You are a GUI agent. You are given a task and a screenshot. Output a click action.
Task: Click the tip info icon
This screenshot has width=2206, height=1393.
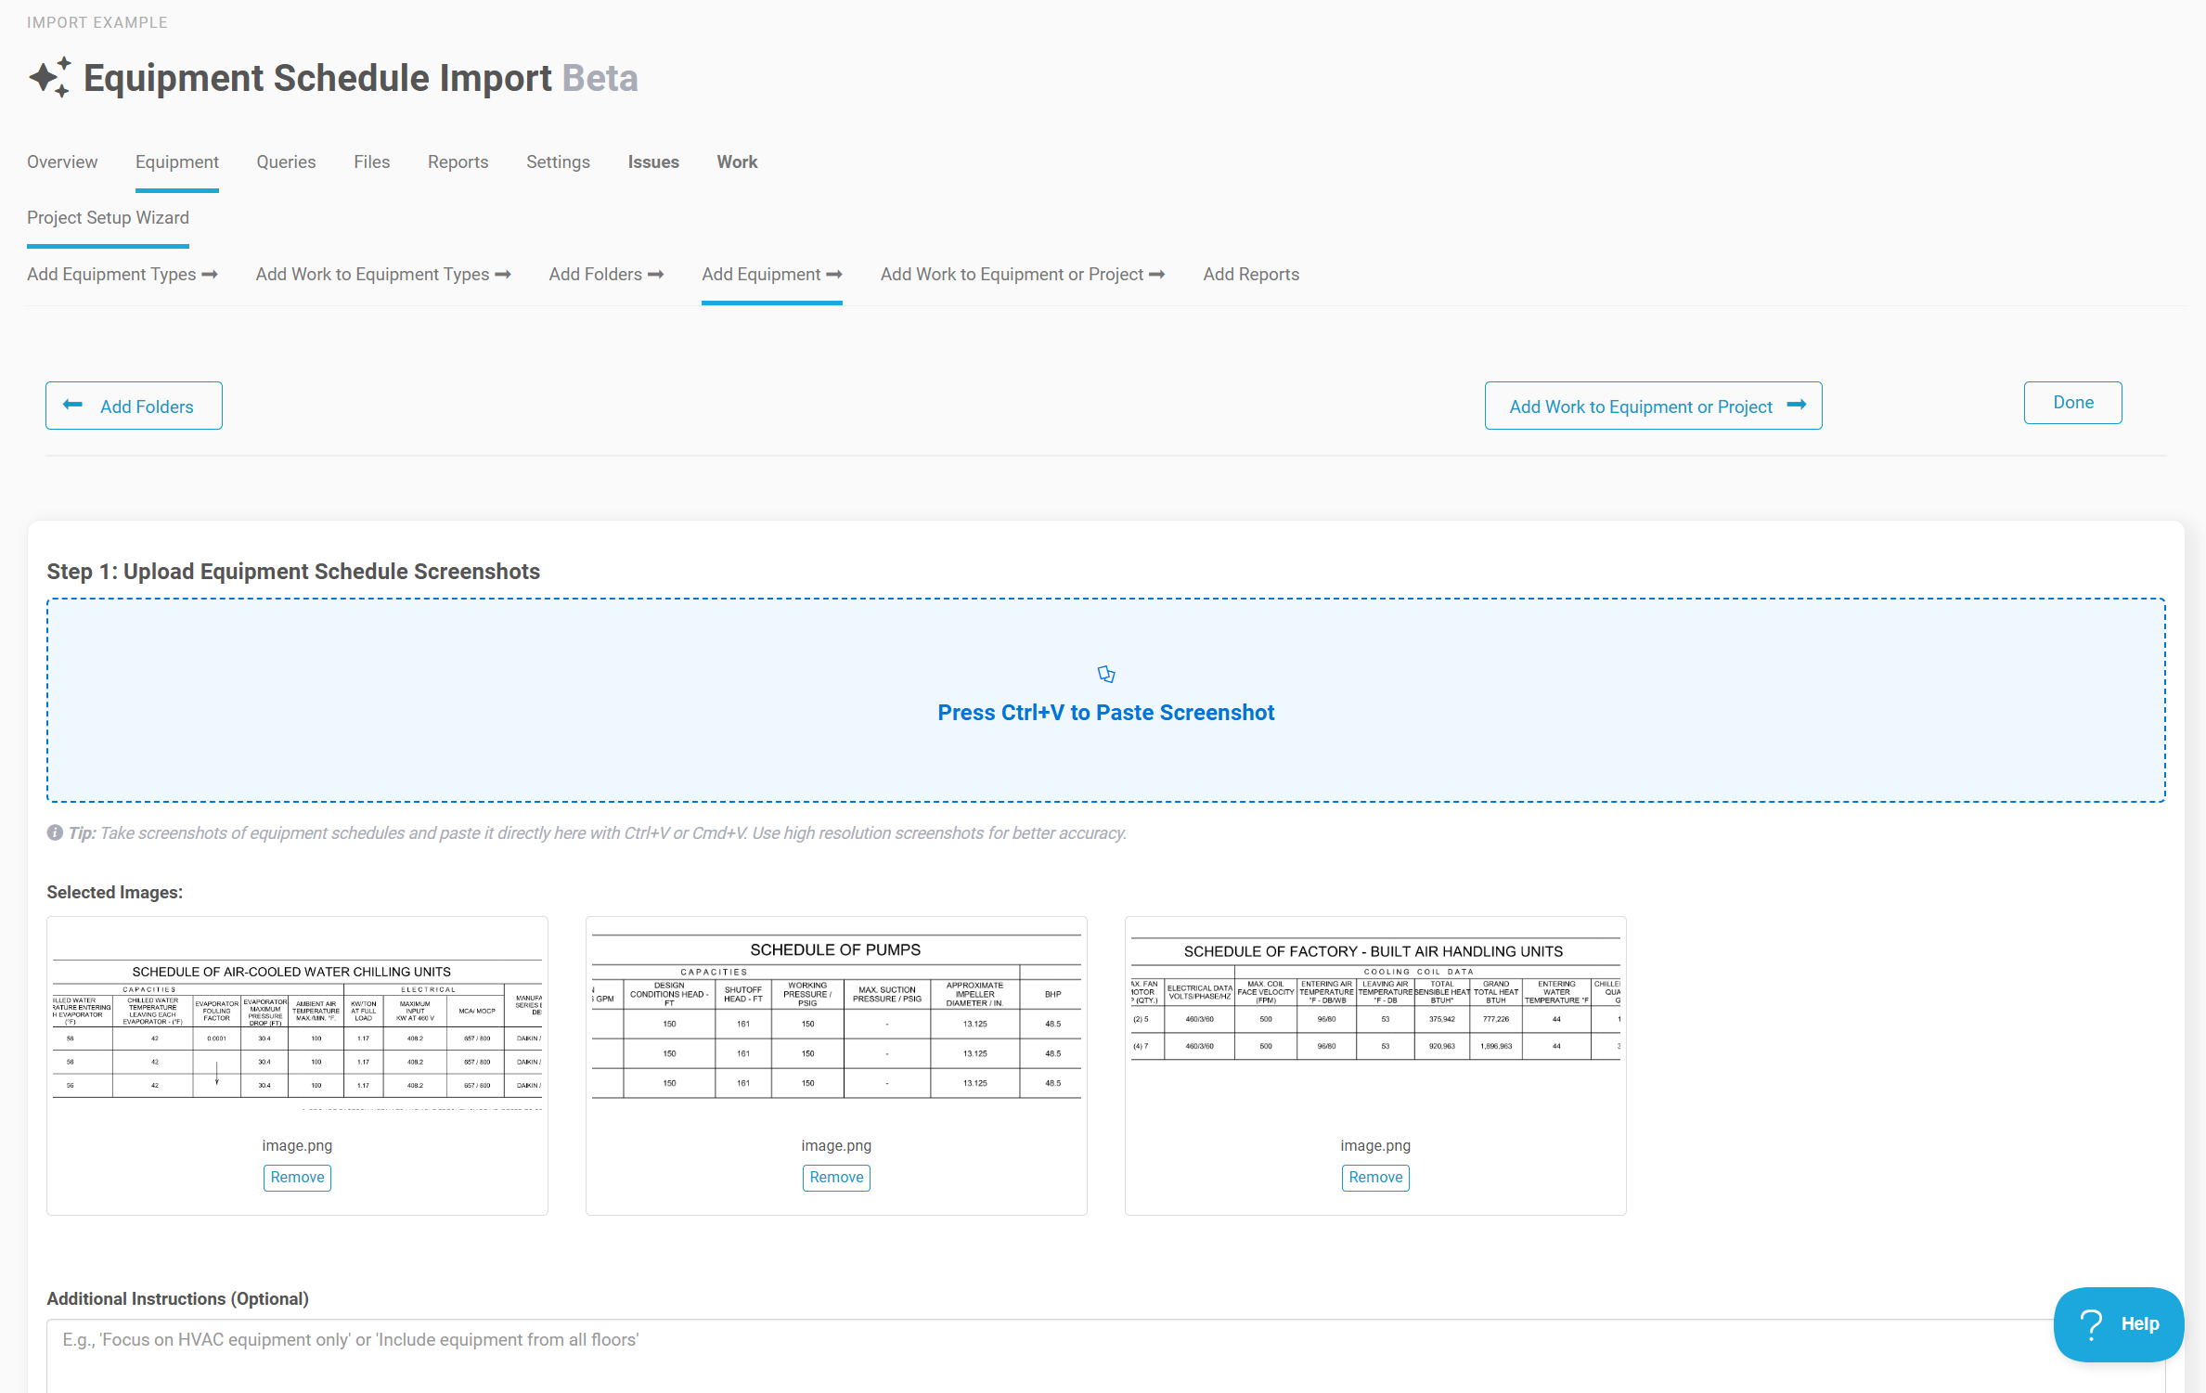pos(55,832)
